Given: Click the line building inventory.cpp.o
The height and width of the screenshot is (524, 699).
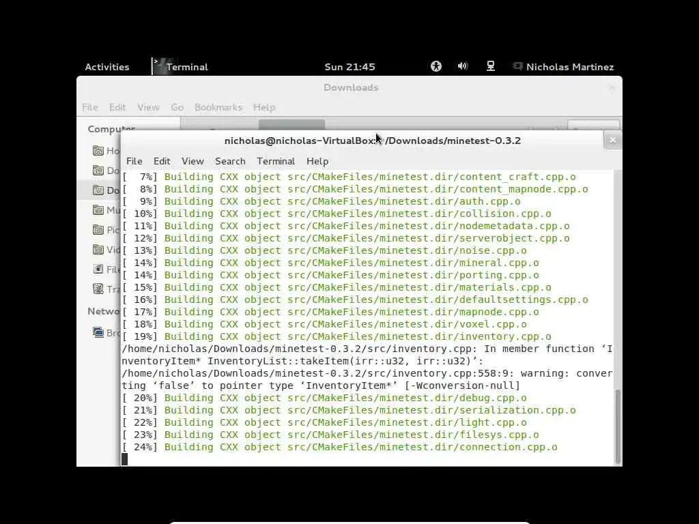Looking at the screenshot, I should 337,336.
